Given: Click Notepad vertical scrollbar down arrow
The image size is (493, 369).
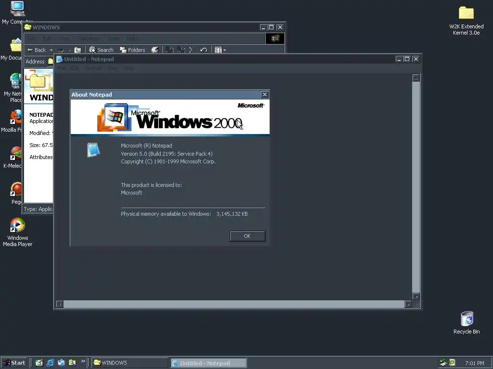Looking at the screenshot, I should [416, 296].
